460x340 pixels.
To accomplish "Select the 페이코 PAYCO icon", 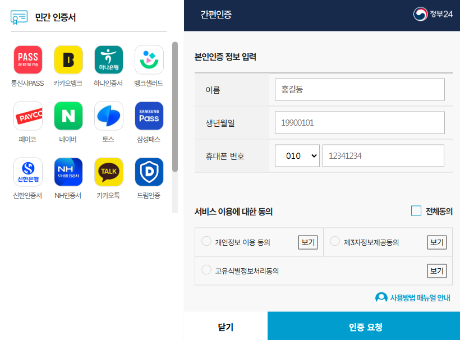I will (x=28, y=116).
